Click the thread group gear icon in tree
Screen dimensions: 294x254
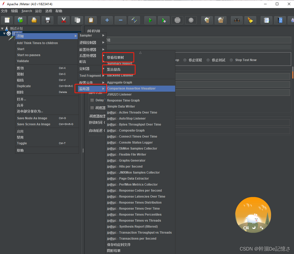coord(9,34)
